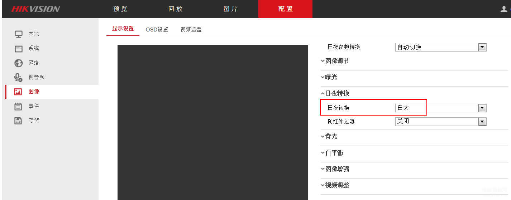Open the 图片 tab
Viewport: 511px width, 200px height.
click(231, 9)
